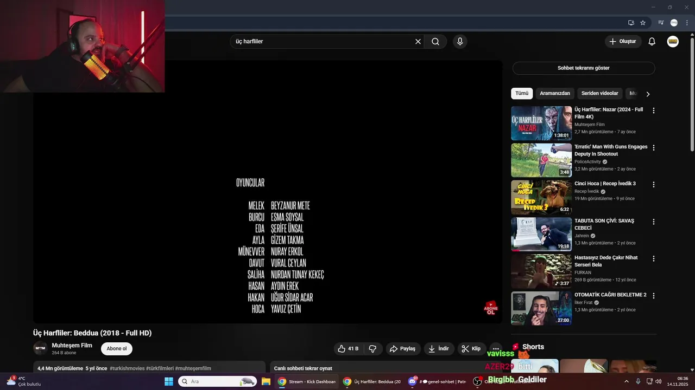Screen dimensions: 695x390
Task: Open Chrome profile avatar
Action: (x=674, y=23)
